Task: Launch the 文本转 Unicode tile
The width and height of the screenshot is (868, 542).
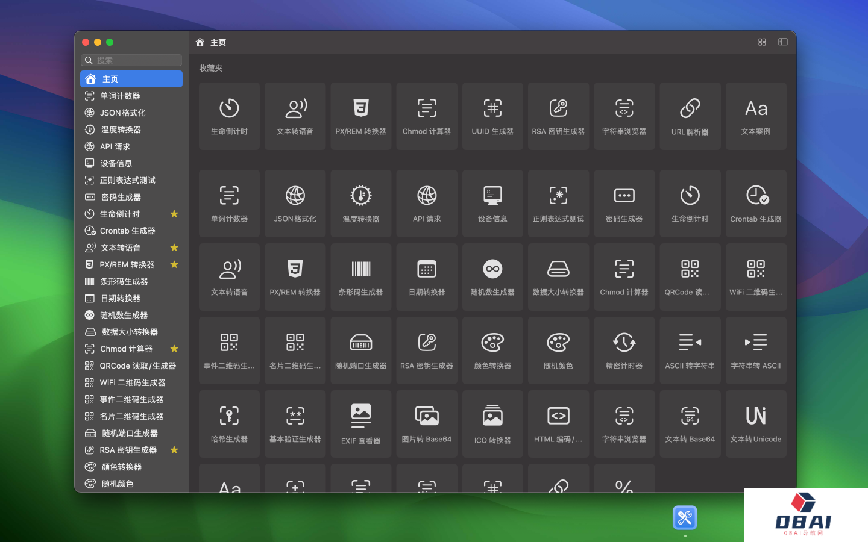Action: click(756, 424)
